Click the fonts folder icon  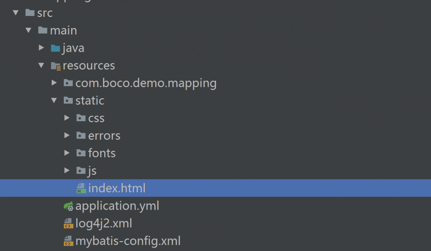81,153
